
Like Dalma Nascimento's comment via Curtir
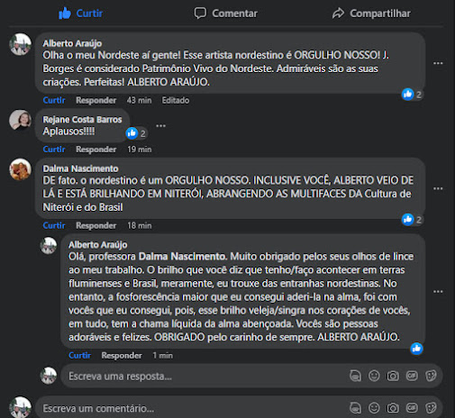pyautogui.click(x=54, y=225)
